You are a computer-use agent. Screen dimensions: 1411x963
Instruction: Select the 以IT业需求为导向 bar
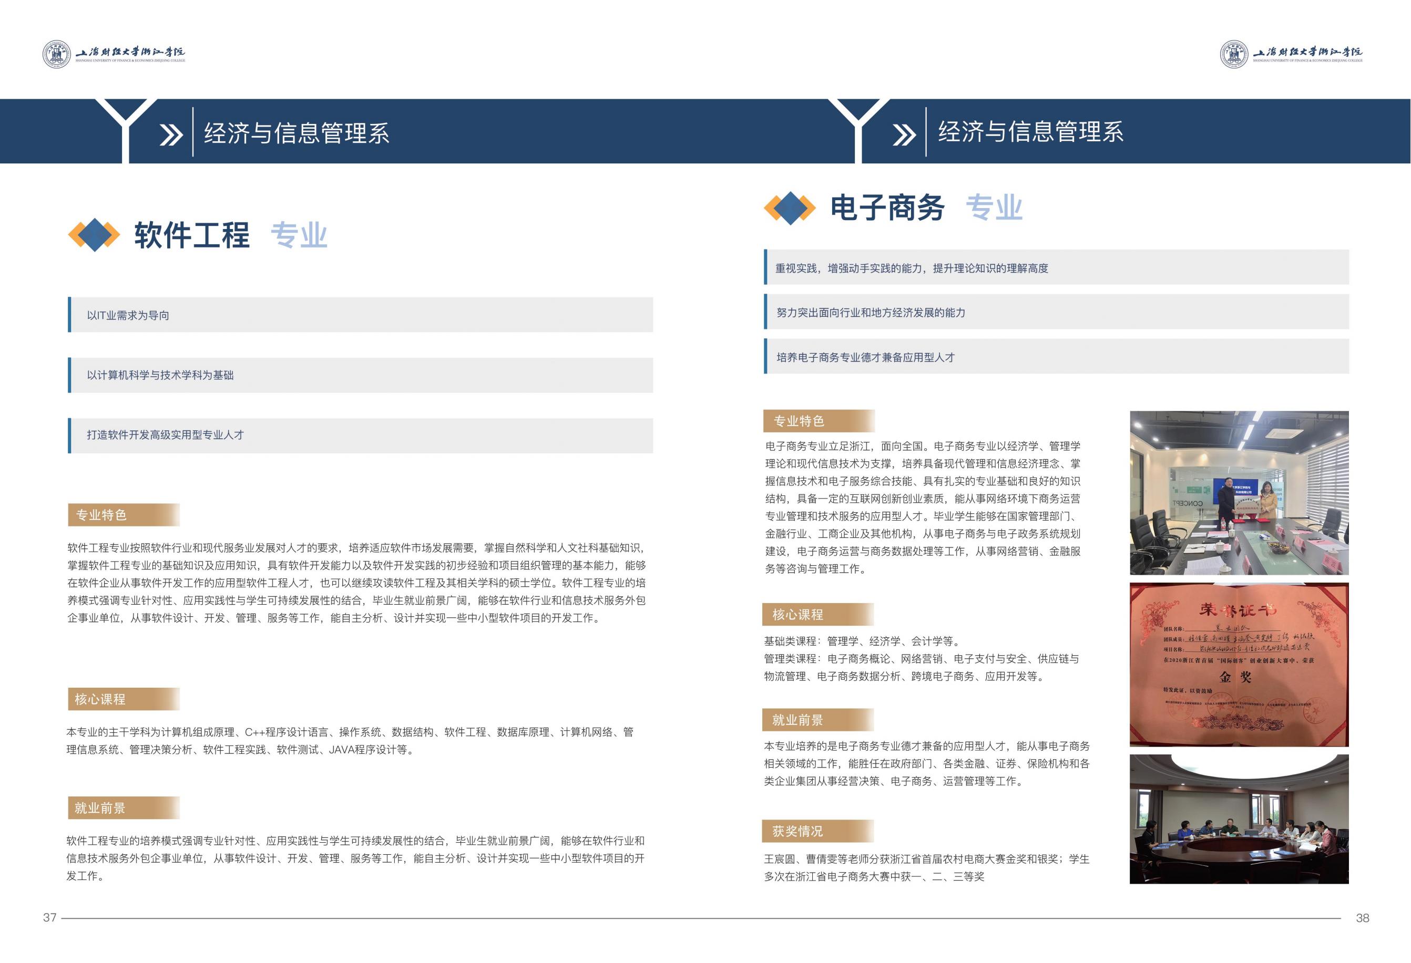pyautogui.click(x=361, y=315)
